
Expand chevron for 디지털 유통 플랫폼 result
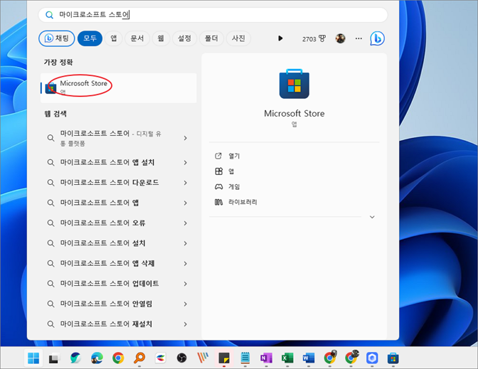(x=185, y=138)
